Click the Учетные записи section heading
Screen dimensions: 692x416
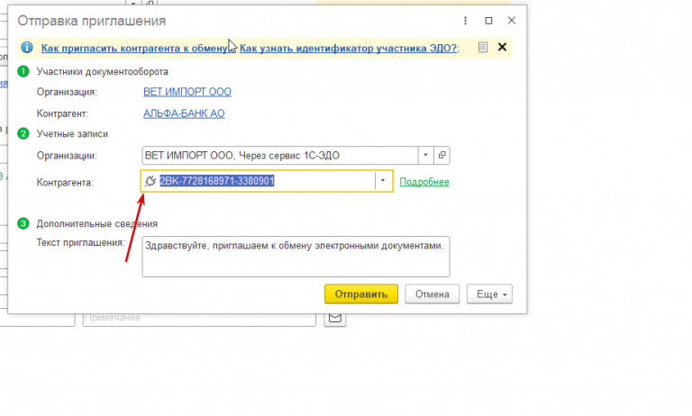(x=72, y=133)
